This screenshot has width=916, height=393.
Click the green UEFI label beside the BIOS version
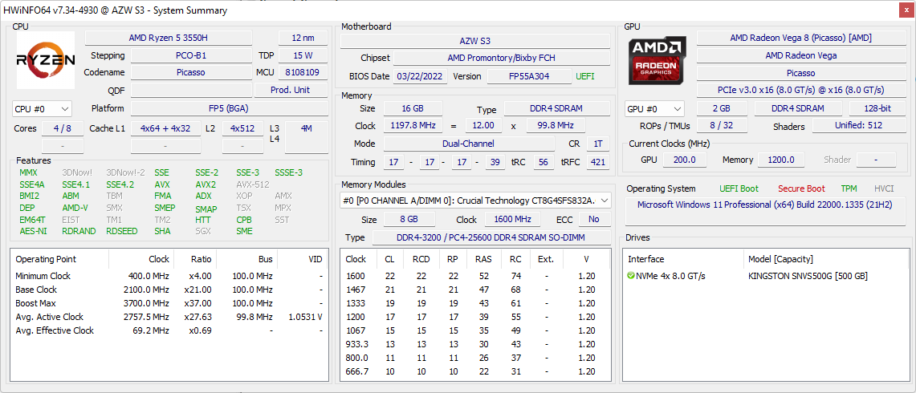coord(585,76)
